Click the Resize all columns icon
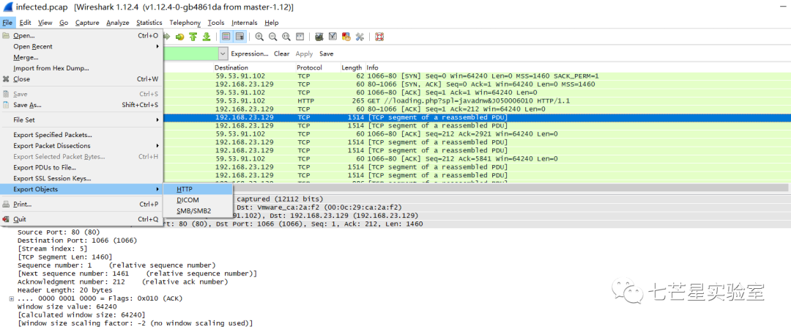791x327 pixels. [300, 37]
